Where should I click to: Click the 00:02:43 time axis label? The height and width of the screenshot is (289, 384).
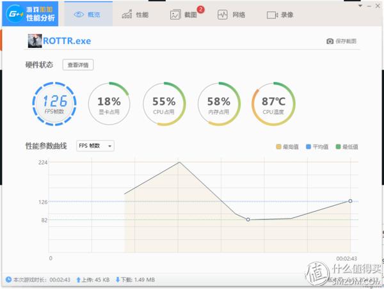pos(346,258)
